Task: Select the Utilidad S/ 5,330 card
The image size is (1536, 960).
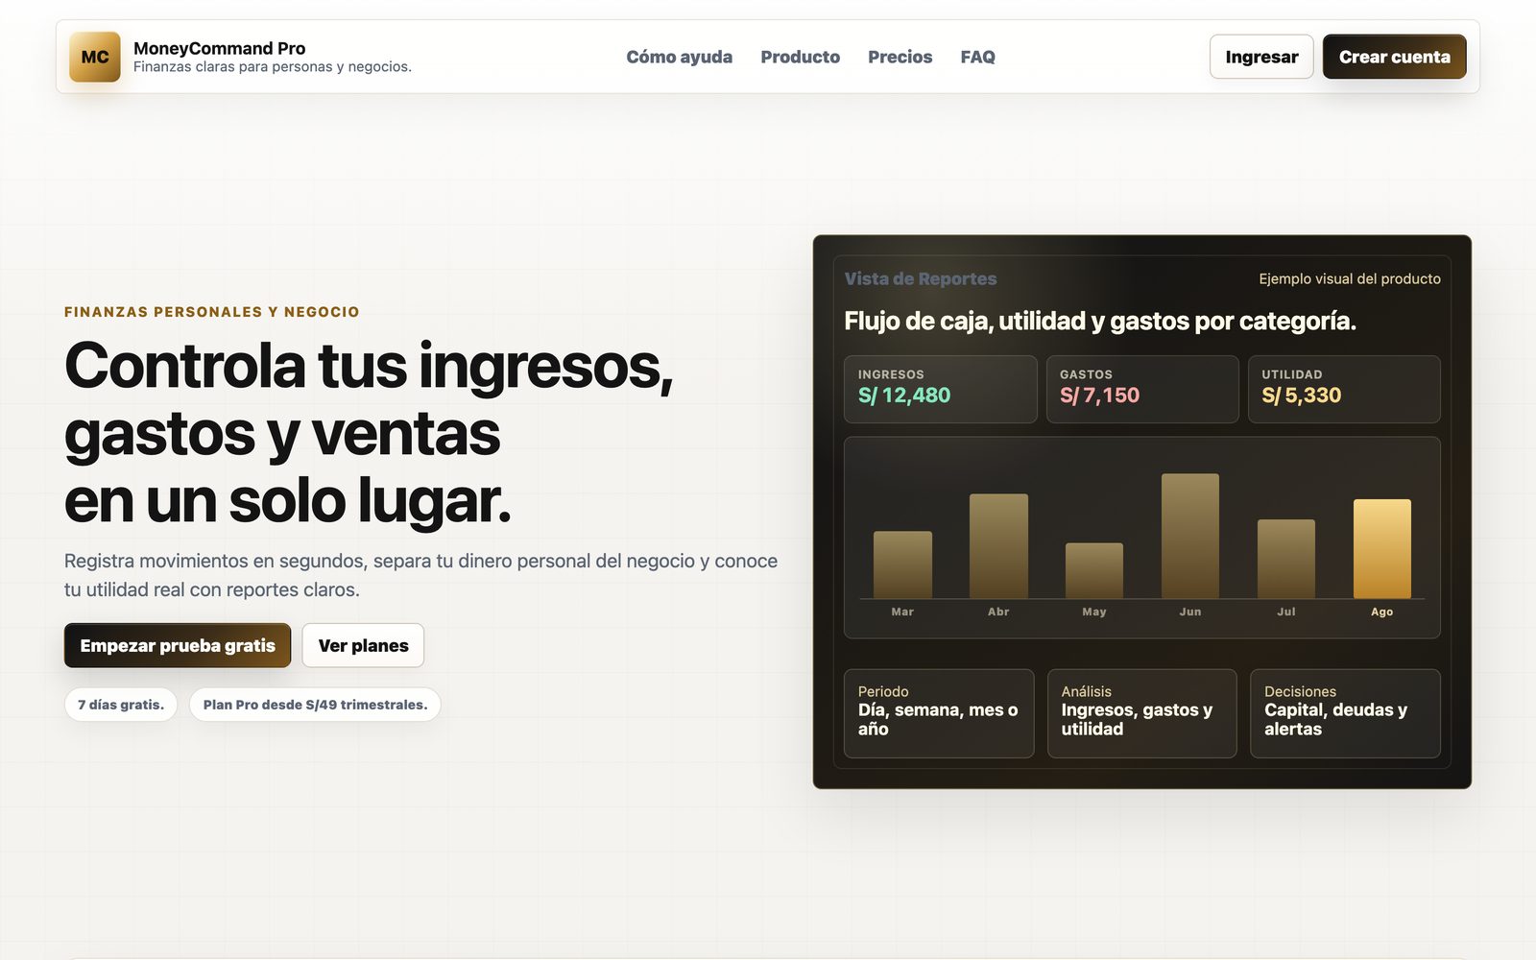Action: click(x=1344, y=389)
